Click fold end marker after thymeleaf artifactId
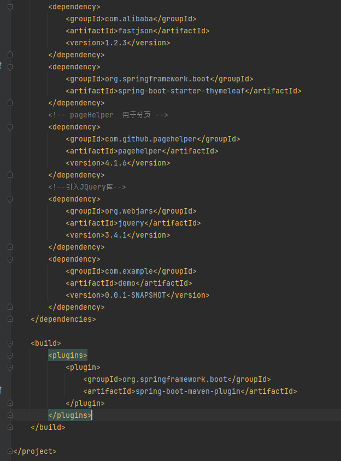 click(10, 103)
